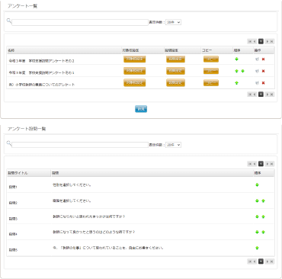Image resolution: width=282 pixels, height=279 pixels.
Task: Copy the その1 survey with コピー button
Action: pos(211,71)
